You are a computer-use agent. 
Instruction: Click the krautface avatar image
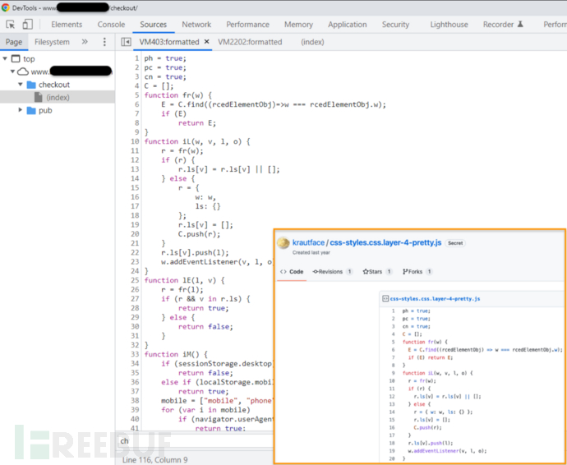283,243
